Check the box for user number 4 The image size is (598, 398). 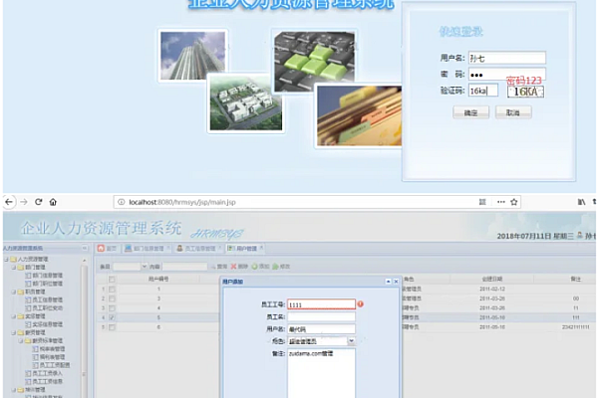tap(112, 308)
